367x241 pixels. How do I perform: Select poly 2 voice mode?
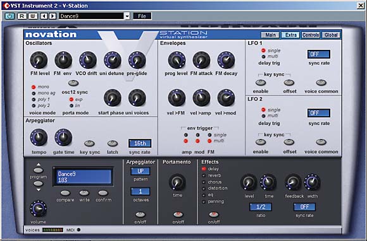click(x=34, y=106)
